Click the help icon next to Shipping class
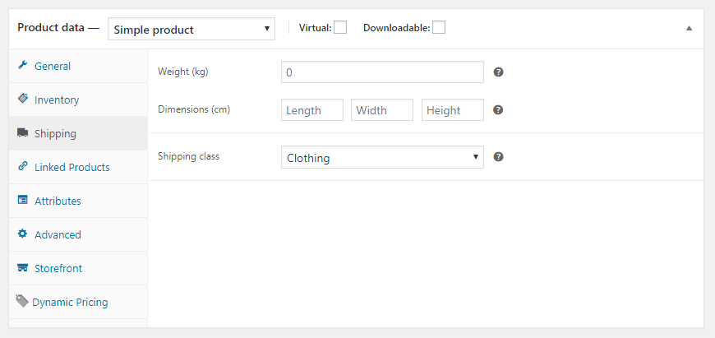 [x=498, y=157]
